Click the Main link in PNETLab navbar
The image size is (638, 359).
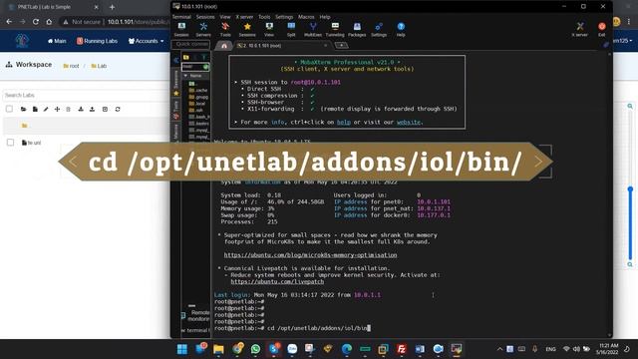(x=57, y=41)
